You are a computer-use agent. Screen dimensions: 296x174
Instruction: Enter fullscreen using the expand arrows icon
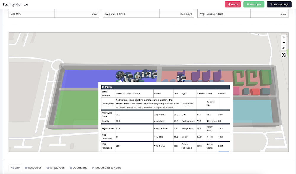click(284, 55)
